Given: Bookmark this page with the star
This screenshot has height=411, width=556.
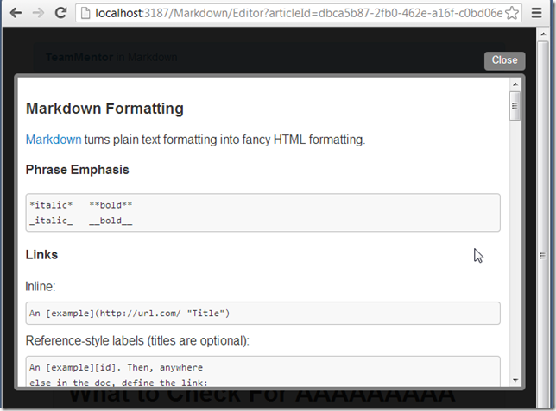Looking at the screenshot, I should [x=512, y=14].
